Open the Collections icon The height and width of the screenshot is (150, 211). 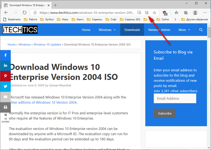(186, 13)
